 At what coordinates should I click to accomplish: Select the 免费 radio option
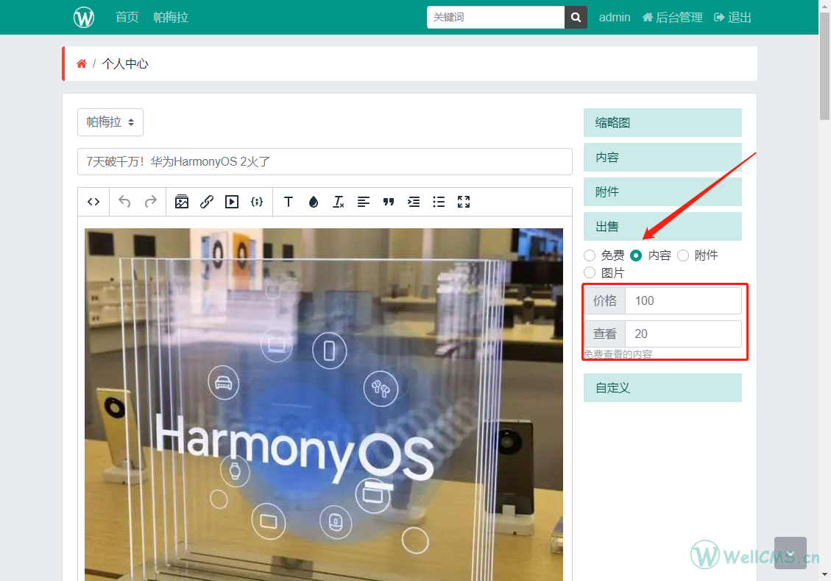[590, 256]
